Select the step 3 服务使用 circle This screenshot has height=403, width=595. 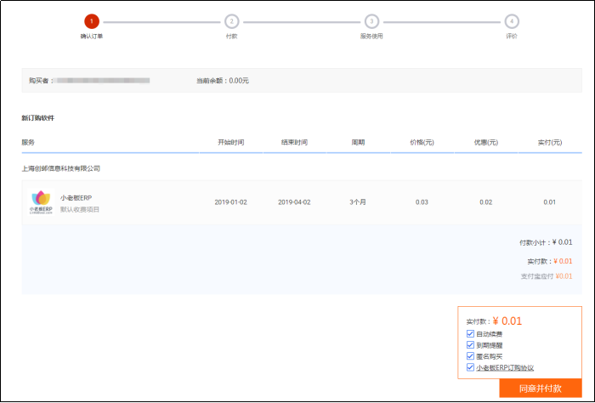pos(371,20)
